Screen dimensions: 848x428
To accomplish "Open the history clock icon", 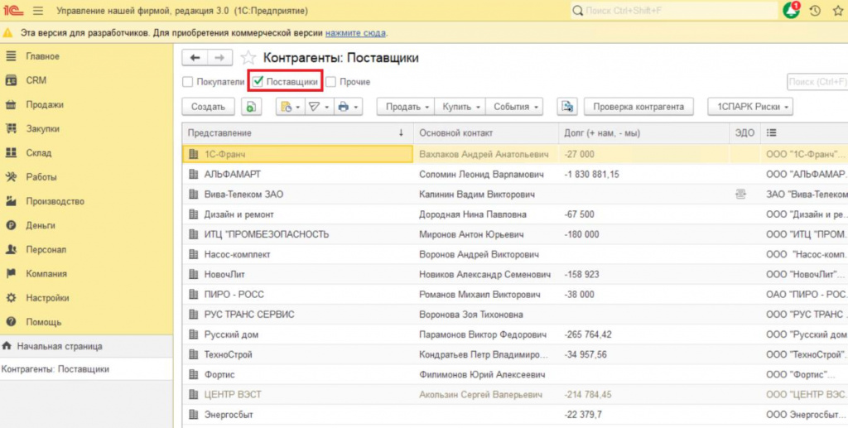I will point(815,11).
